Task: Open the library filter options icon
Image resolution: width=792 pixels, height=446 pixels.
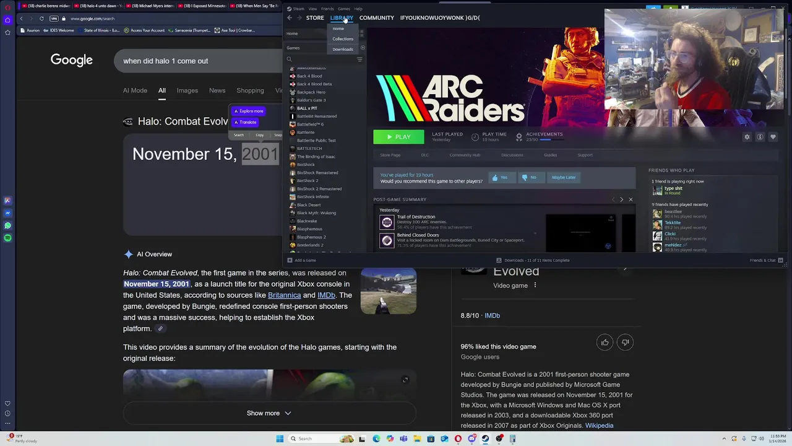Action: click(x=359, y=59)
